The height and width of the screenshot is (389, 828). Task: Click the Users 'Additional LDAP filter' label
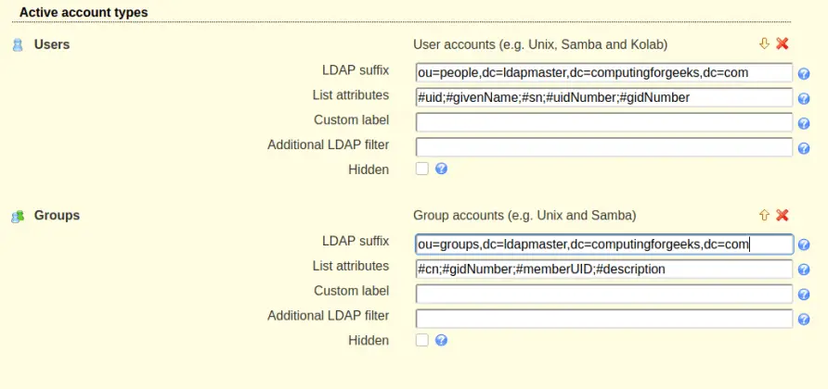pyautogui.click(x=328, y=144)
